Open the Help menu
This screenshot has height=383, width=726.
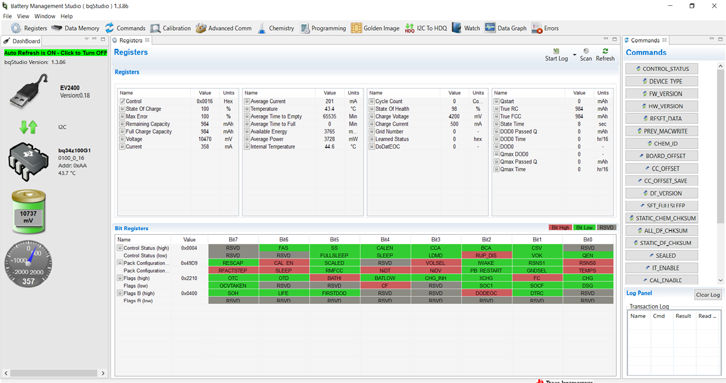pos(67,16)
